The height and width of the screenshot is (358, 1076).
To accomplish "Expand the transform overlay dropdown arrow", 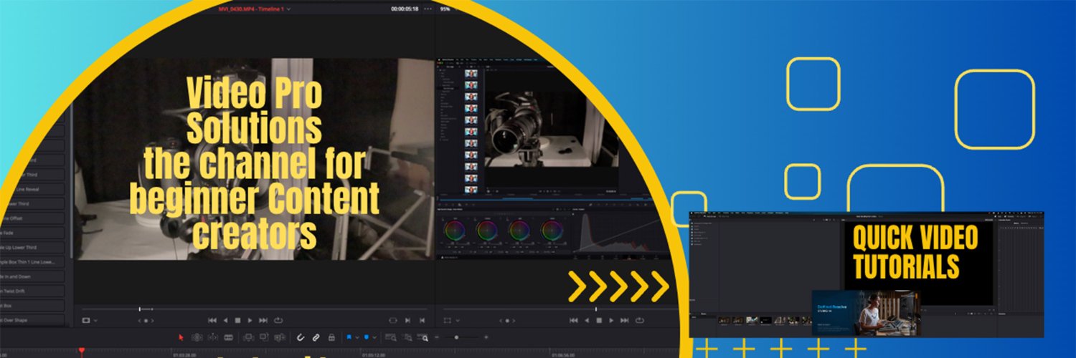I will [x=458, y=321].
